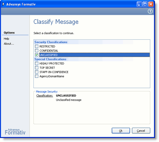Open the Help option in sidebar
159x142 pixels.
pos(6,39)
